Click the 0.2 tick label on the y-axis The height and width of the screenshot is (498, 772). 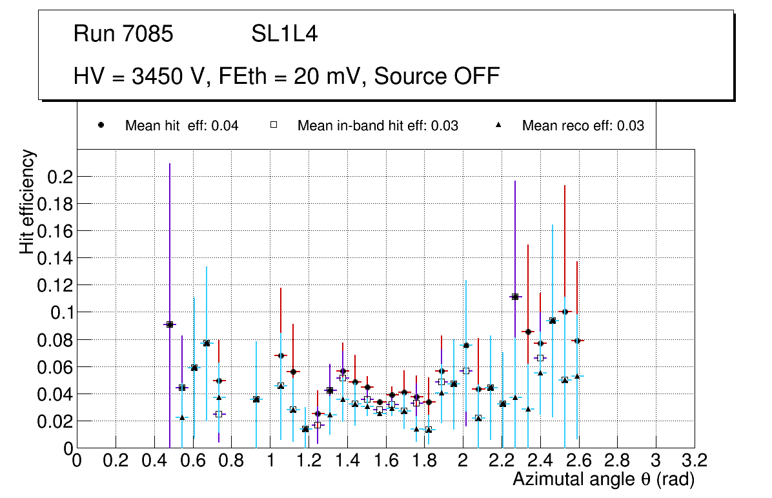56,177
